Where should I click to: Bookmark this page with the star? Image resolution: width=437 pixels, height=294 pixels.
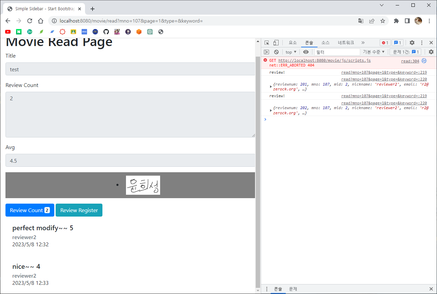pos(383,21)
